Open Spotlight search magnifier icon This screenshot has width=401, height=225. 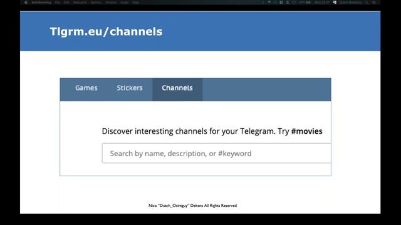pyautogui.click(x=367, y=2)
